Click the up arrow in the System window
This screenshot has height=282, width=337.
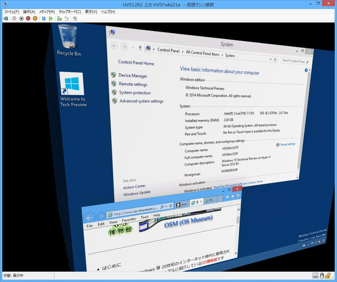(140, 48)
